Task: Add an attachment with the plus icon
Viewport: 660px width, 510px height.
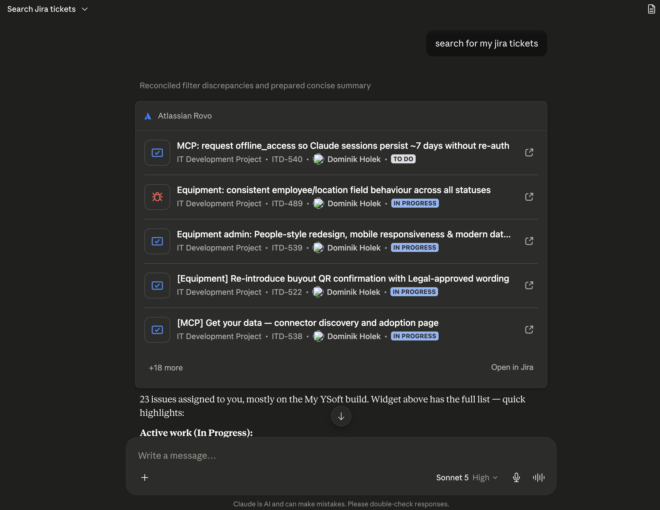Action: [145, 477]
